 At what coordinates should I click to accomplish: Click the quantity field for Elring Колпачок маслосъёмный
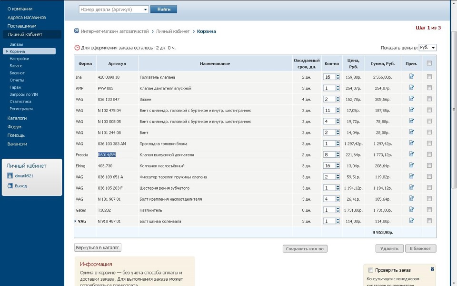click(328, 166)
